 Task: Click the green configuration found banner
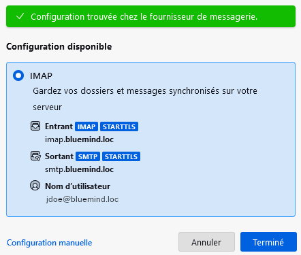click(x=150, y=16)
